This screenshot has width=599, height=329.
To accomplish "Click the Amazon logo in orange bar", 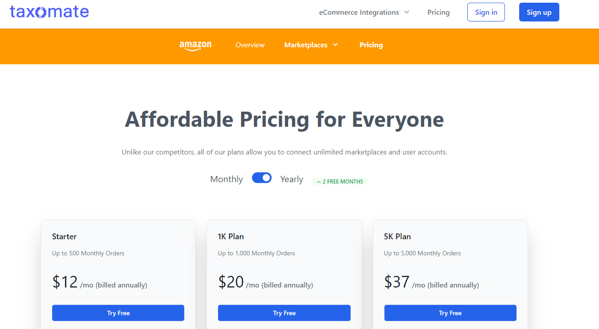I will 195,46.
